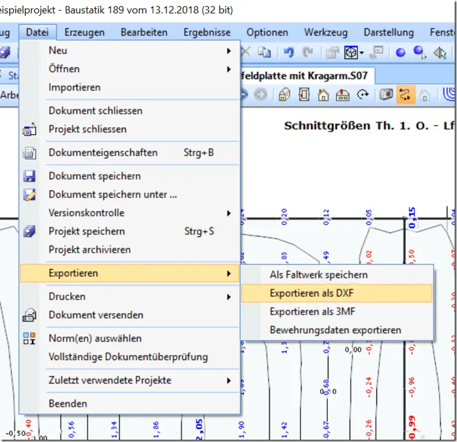The height and width of the screenshot is (442, 457).
Task: Toggle the highlighted orange path icon
Action: (406, 94)
